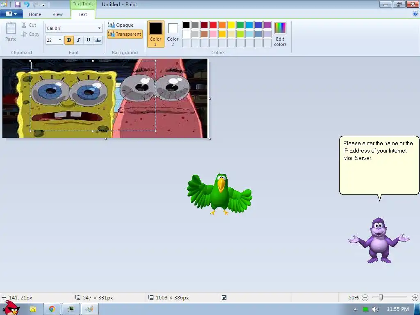Viewport: 420px width, 315px height.
Task: Toggle Italic formatting
Action: [x=78, y=40]
